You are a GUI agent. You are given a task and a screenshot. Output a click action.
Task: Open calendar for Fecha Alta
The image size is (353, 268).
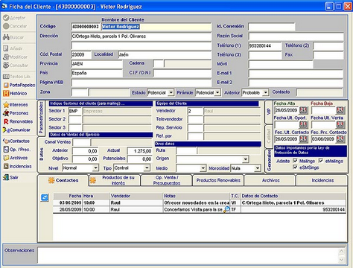click(303, 110)
